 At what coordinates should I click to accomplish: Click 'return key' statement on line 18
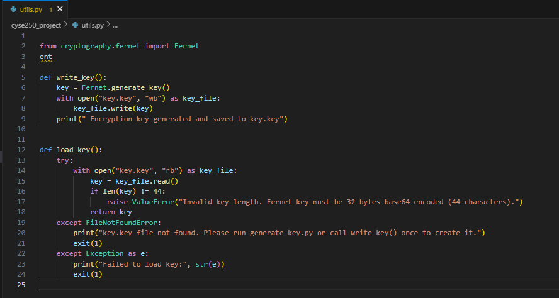click(x=111, y=212)
